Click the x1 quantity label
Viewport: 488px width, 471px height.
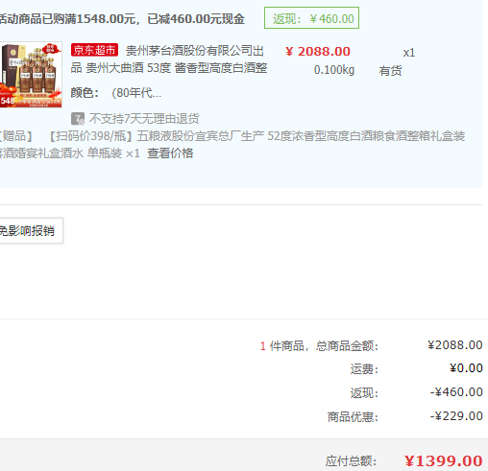pos(409,53)
